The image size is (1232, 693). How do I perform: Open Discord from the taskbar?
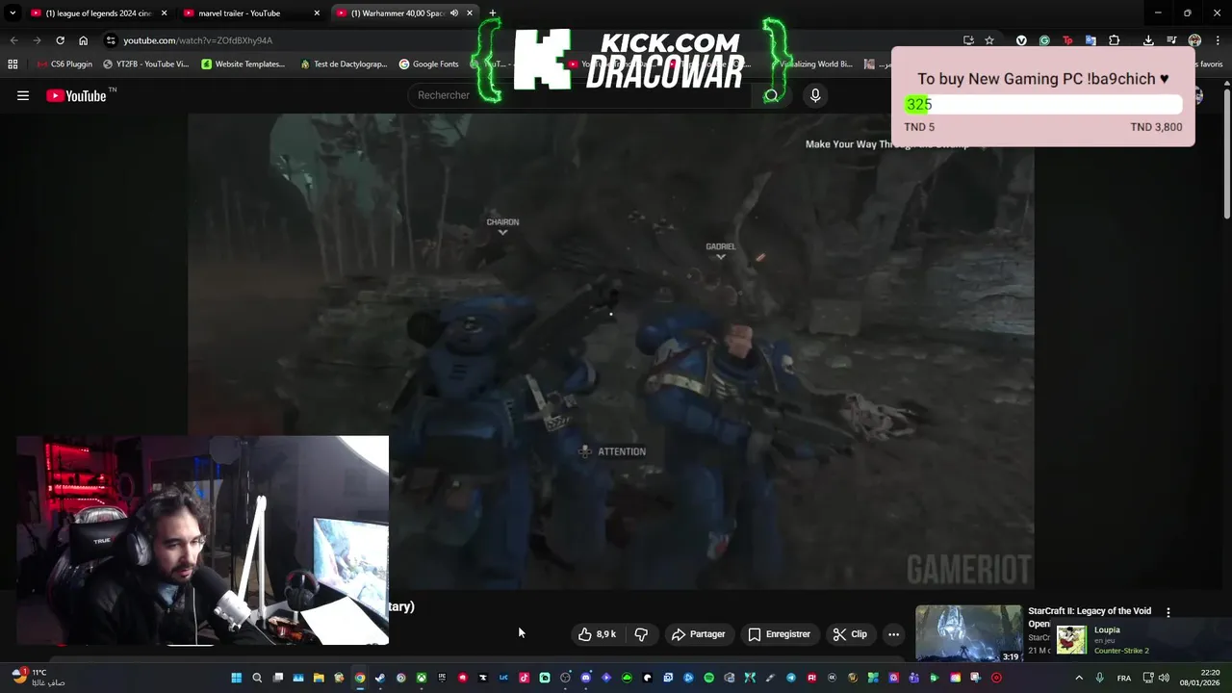(x=586, y=678)
